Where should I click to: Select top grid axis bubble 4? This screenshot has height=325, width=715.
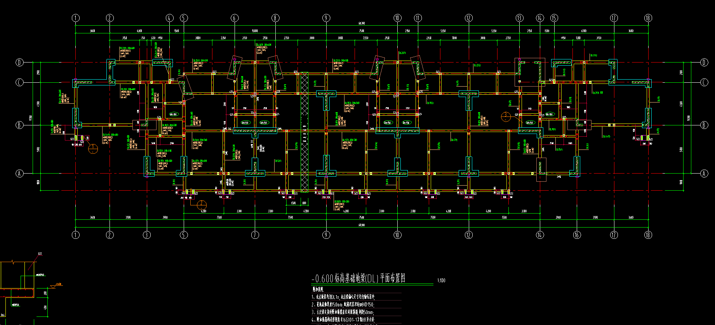[169, 18]
